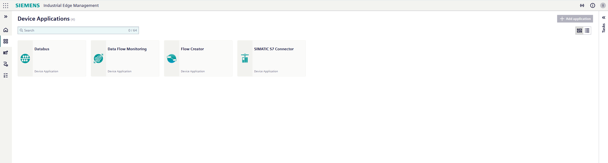This screenshot has width=608, height=163.
Task: Click the Tasks vertical tab label
Action: point(603,28)
